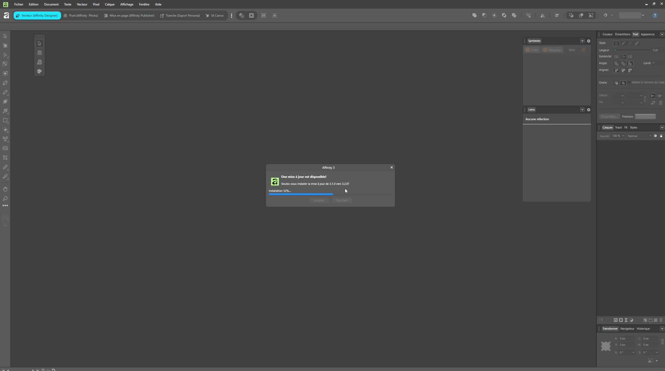
Task: Click the 'Plus tard' button
Action: (x=342, y=200)
